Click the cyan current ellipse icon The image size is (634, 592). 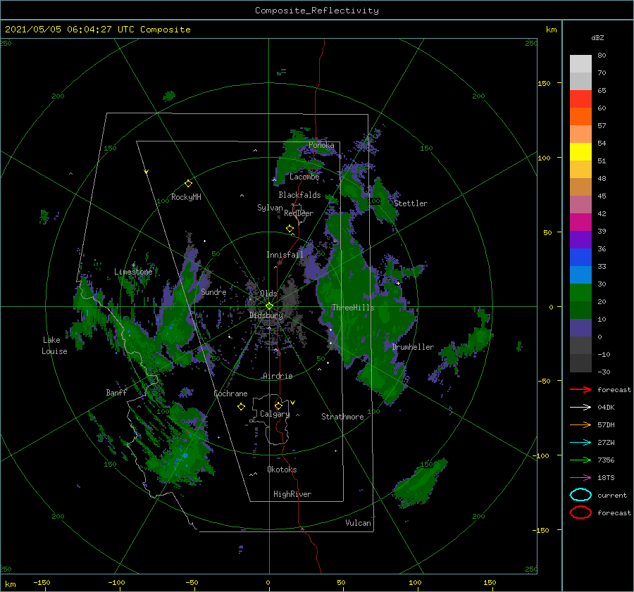pyautogui.click(x=580, y=495)
